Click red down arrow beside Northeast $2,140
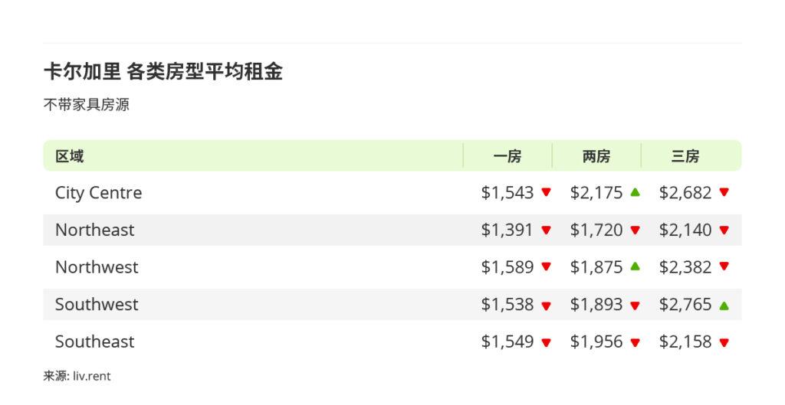Screen dimensions: 785x405 (724, 230)
